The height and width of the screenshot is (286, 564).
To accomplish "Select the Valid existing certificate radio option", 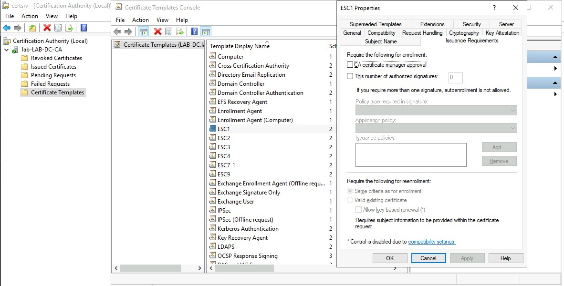I will 350,200.
